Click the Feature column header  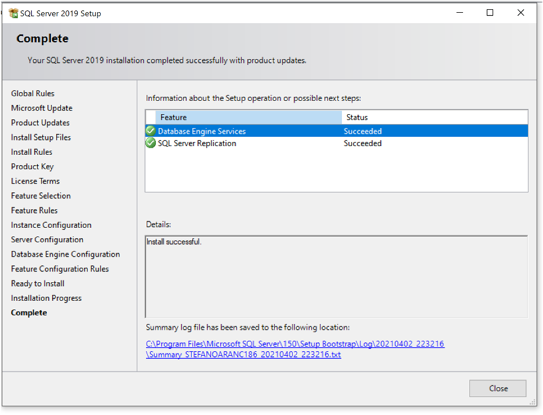pyautogui.click(x=248, y=118)
